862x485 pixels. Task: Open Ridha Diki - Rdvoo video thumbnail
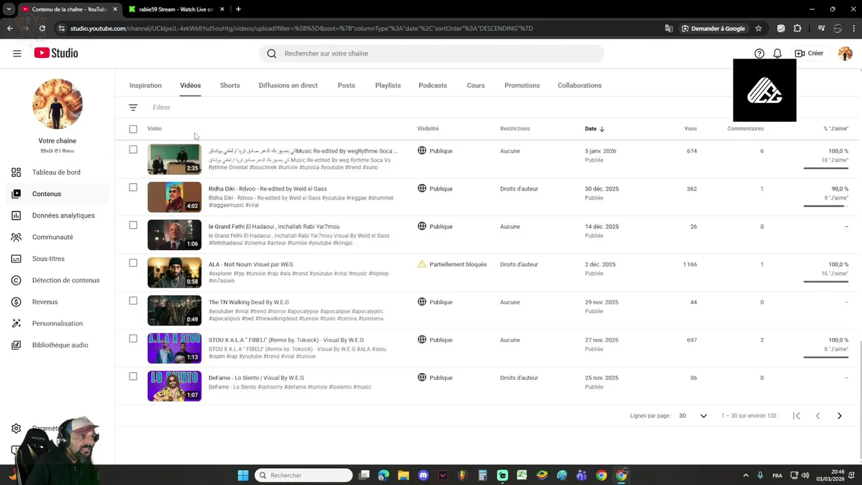pos(174,197)
